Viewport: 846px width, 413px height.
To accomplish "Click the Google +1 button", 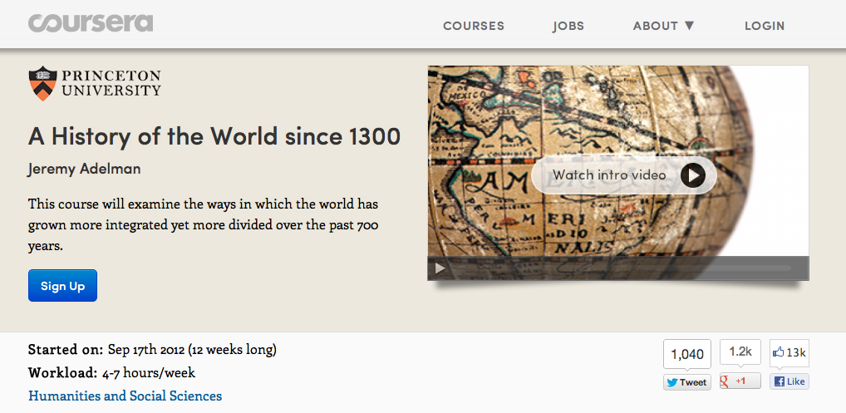I will click(740, 381).
